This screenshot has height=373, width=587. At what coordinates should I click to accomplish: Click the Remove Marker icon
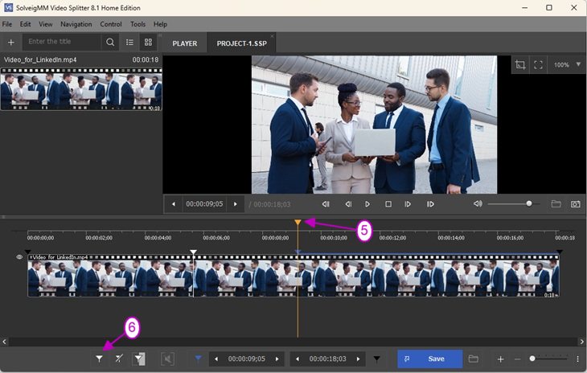119,359
